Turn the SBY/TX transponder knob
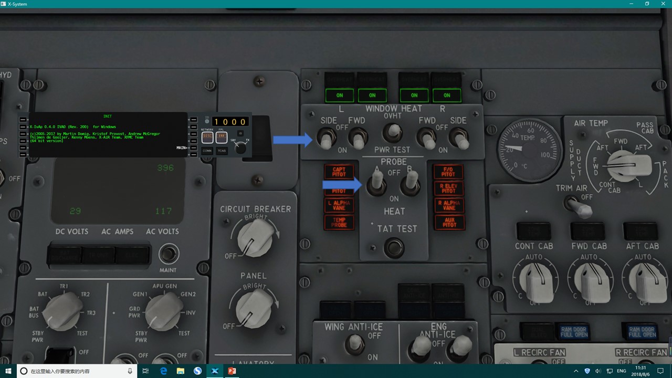 click(240, 149)
